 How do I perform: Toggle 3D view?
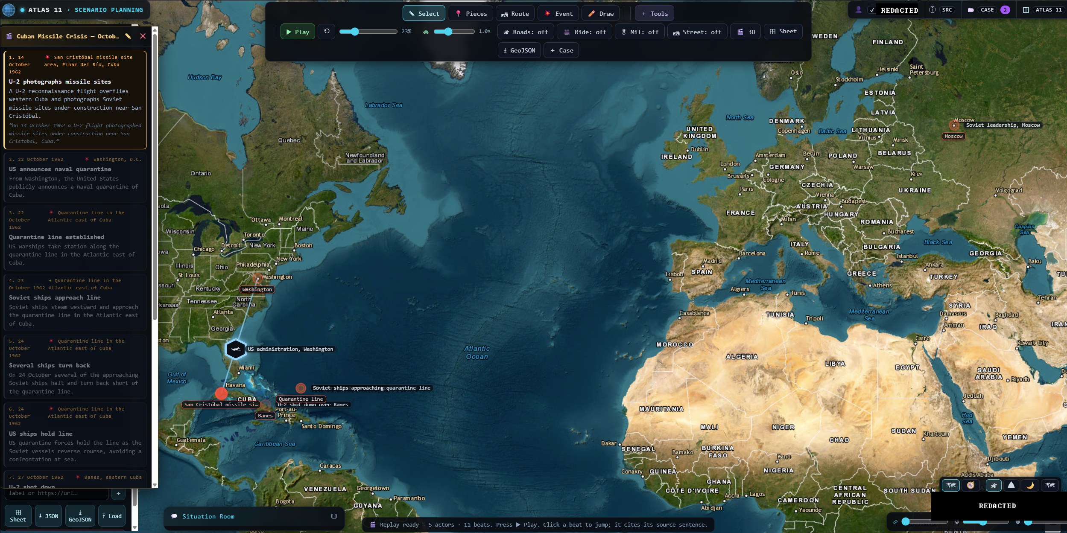745,32
